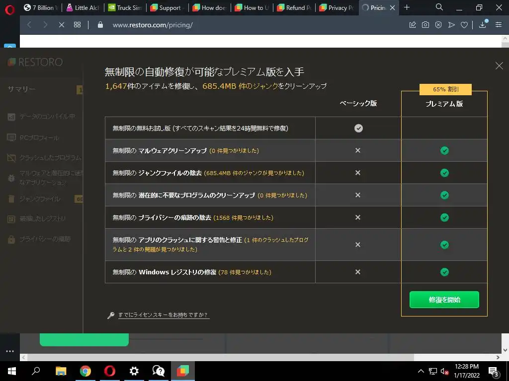Click the 65% discount badge

[x=445, y=89]
